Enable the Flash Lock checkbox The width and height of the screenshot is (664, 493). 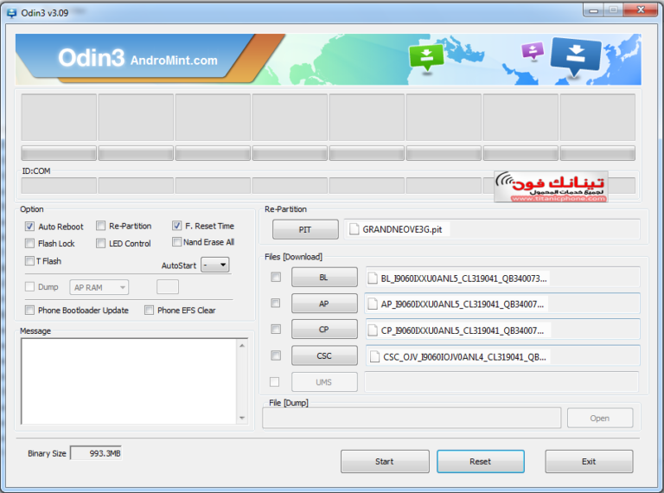click(29, 243)
